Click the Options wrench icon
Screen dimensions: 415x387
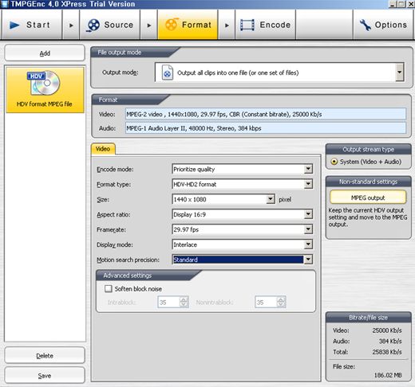366,25
